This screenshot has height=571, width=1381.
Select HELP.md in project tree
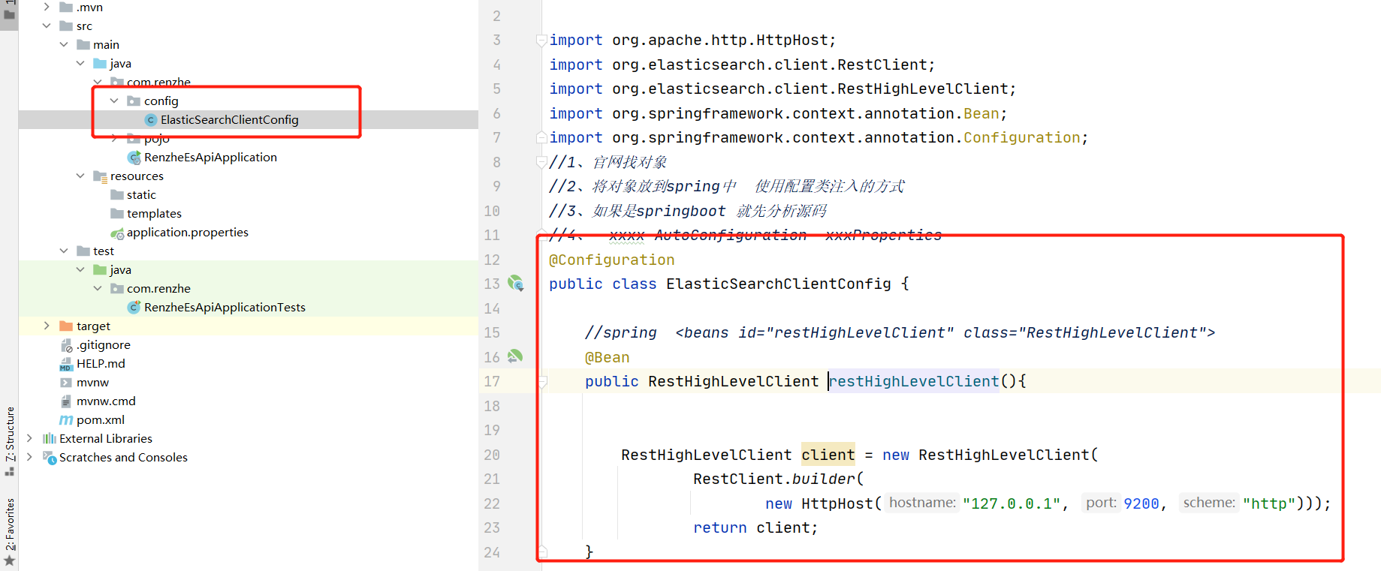point(101,363)
